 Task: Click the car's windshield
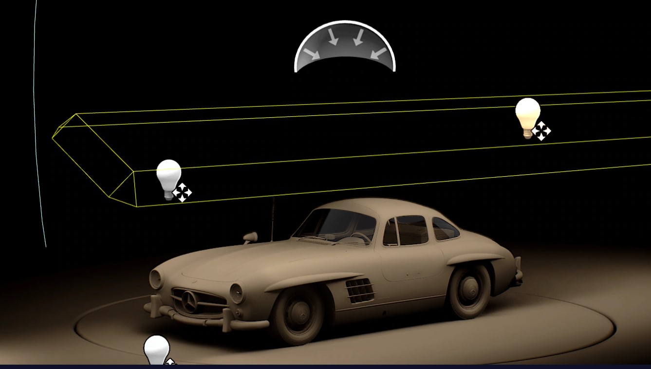[x=336, y=225]
